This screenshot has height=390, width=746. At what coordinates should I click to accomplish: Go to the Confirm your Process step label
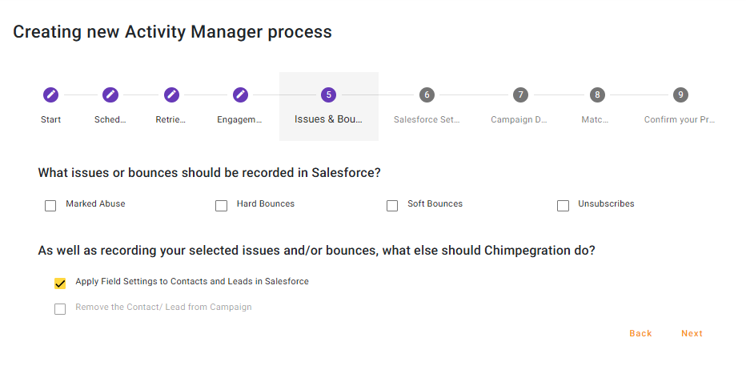tap(680, 119)
